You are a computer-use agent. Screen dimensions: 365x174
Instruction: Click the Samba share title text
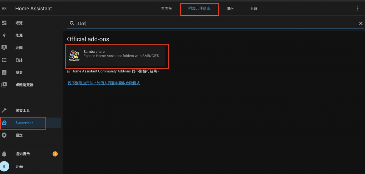[x=94, y=51]
